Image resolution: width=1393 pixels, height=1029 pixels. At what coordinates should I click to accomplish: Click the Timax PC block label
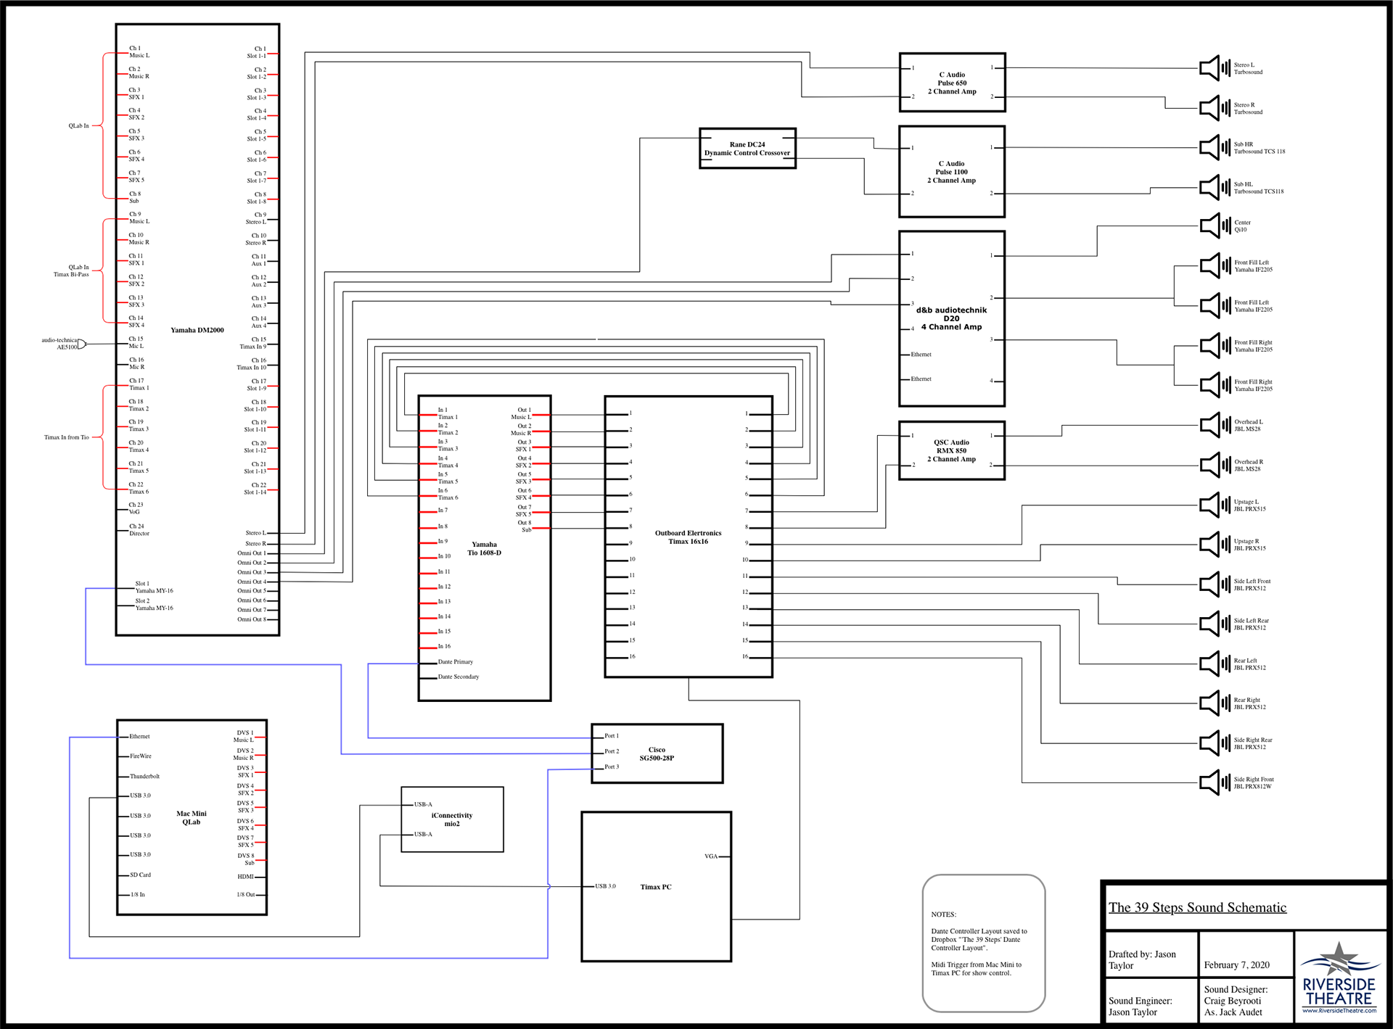656,887
